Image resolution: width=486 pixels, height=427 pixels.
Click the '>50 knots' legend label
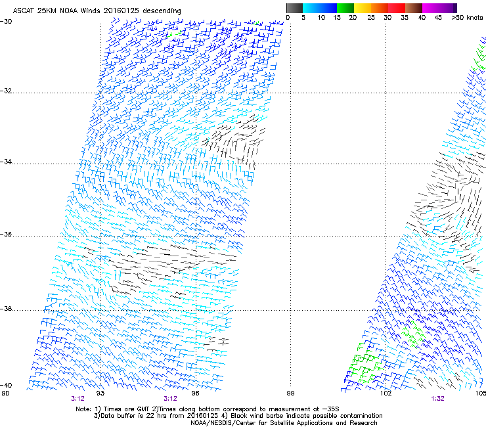[x=467, y=17]
